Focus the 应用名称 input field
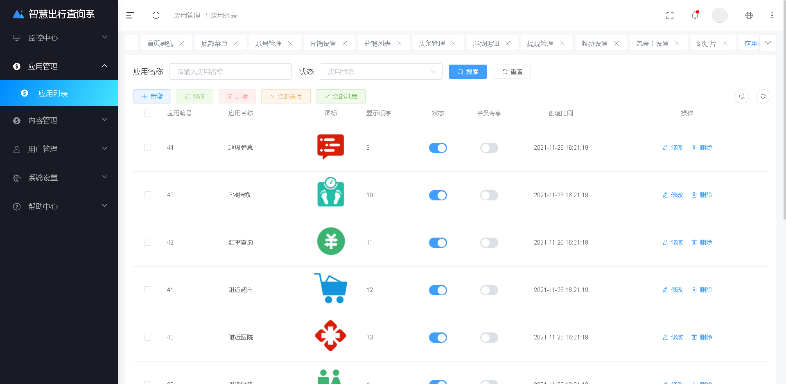Screen dimensions: 786x384 tap(230, 72)
